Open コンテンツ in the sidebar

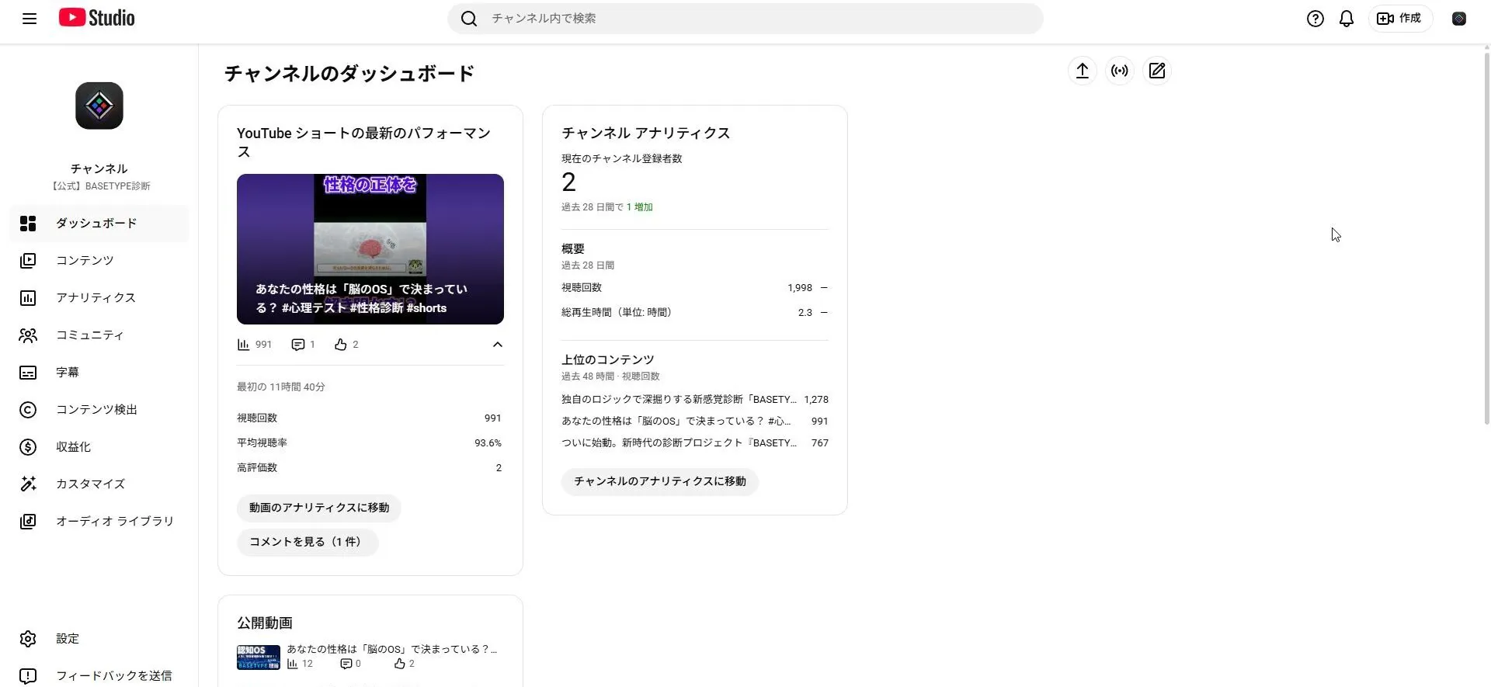point(85,260)
